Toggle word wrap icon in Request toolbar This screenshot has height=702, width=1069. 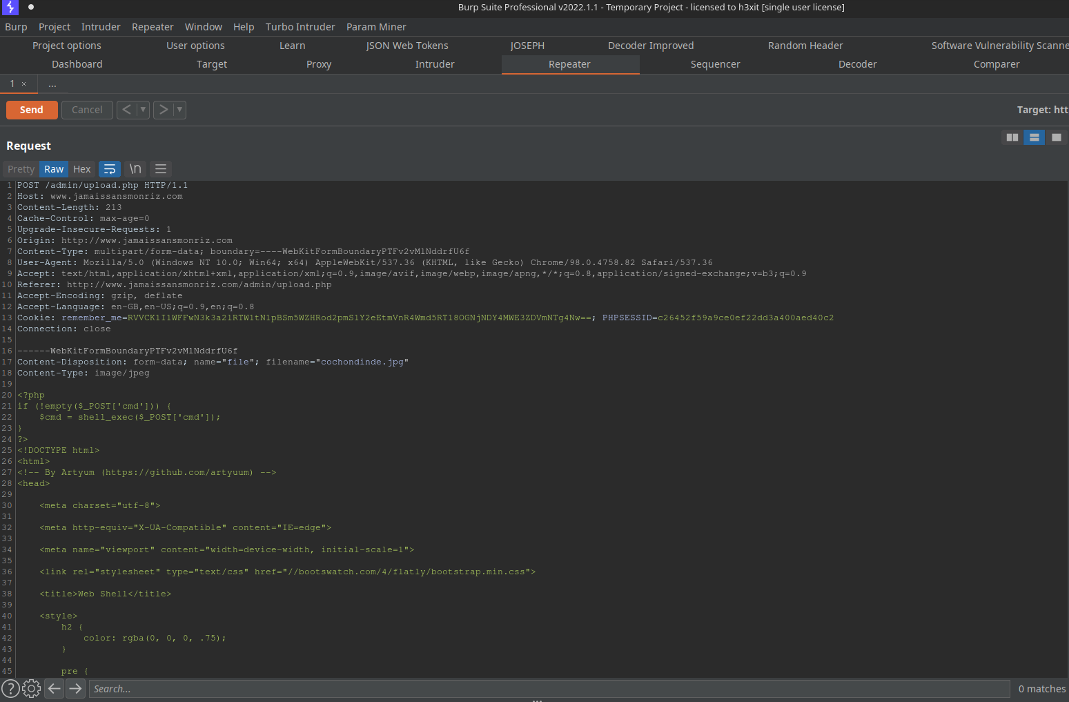pyautogui.click(x=110, y=169)
